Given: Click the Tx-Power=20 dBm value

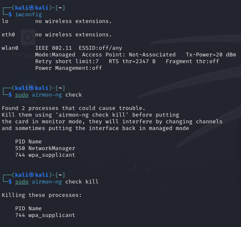Looking at the screenshot, I should pos(211,55).
